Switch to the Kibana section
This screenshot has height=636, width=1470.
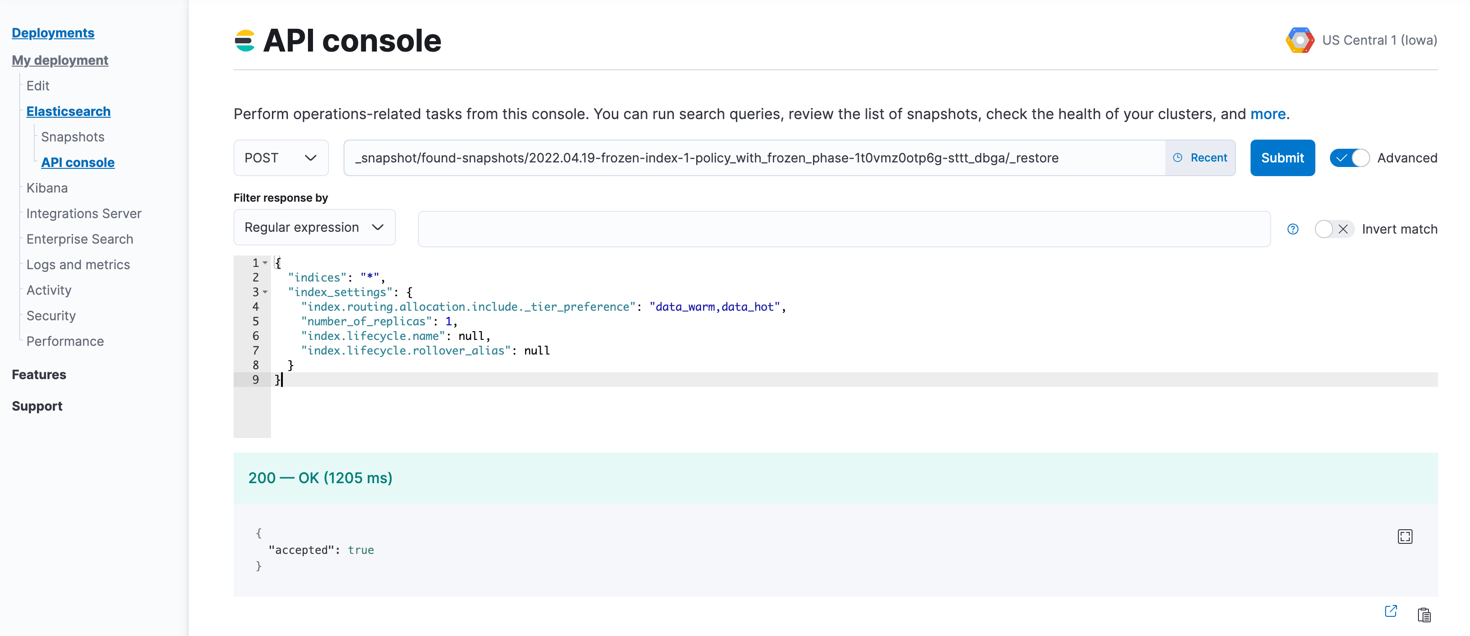pos(47,188)
